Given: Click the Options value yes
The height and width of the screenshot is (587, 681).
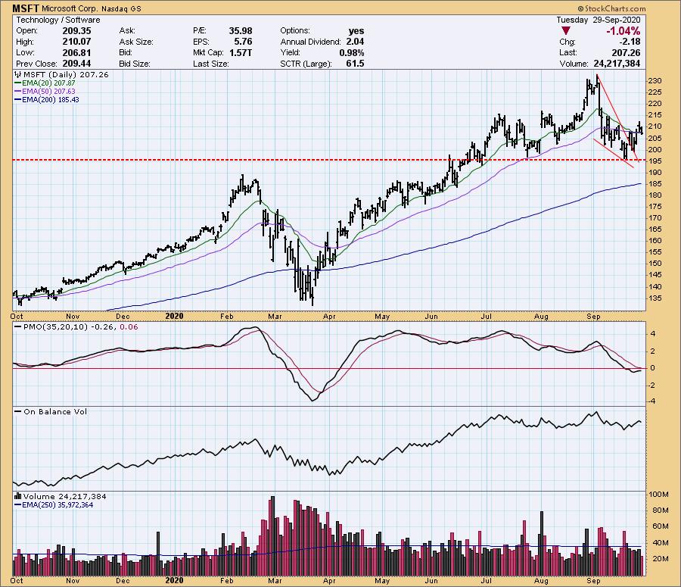Looking at the screenshot, I should [x=356, y=31].
